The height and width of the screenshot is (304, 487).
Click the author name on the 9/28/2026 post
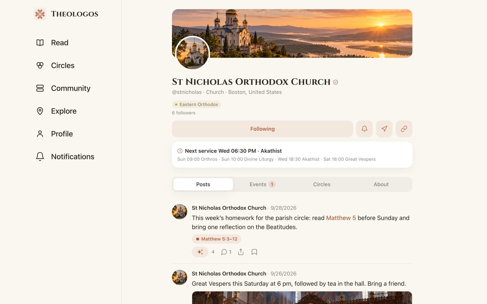coord(229,208)
